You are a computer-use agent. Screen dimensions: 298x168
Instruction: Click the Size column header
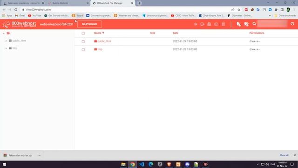tap(153, 33)
